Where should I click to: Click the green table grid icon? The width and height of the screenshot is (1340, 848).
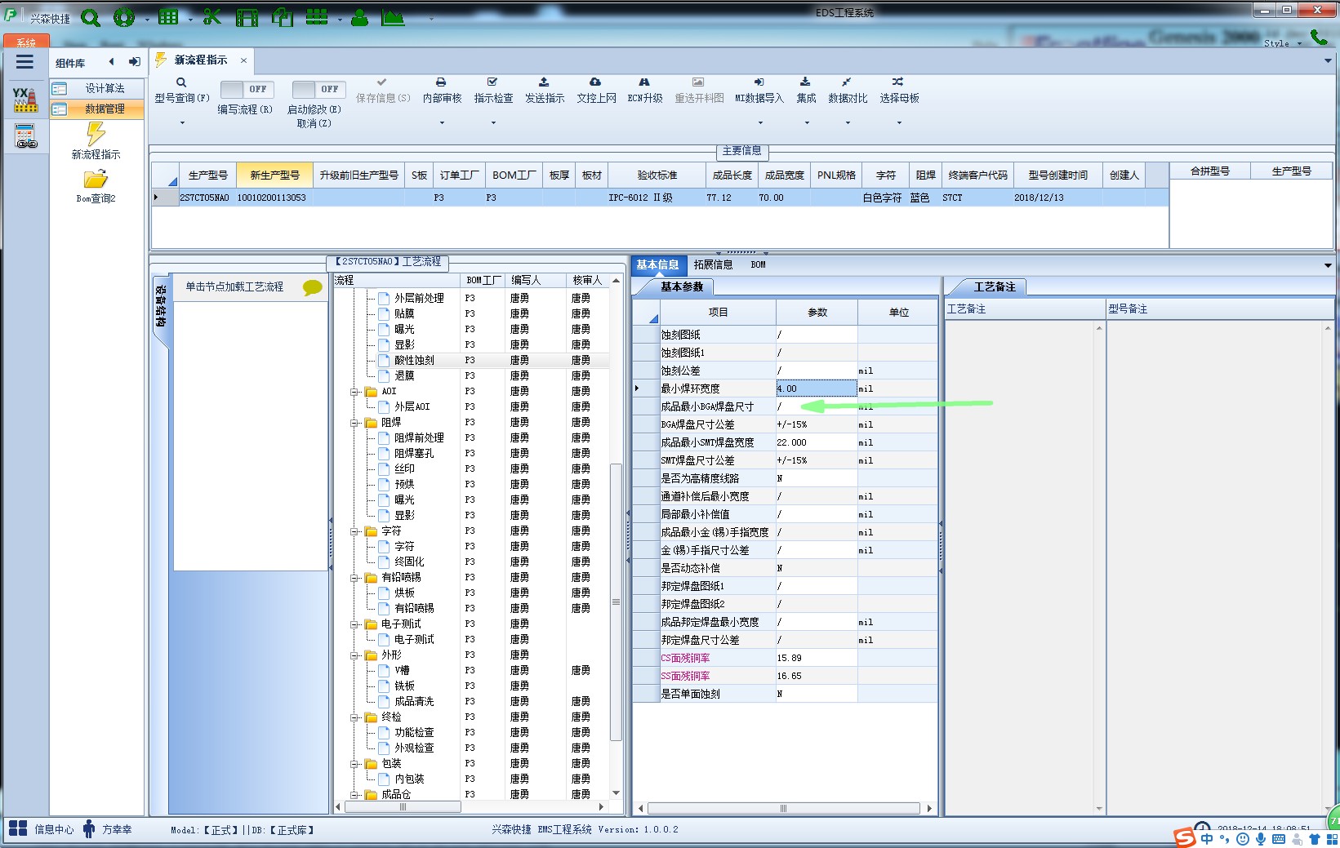point(168,17)
